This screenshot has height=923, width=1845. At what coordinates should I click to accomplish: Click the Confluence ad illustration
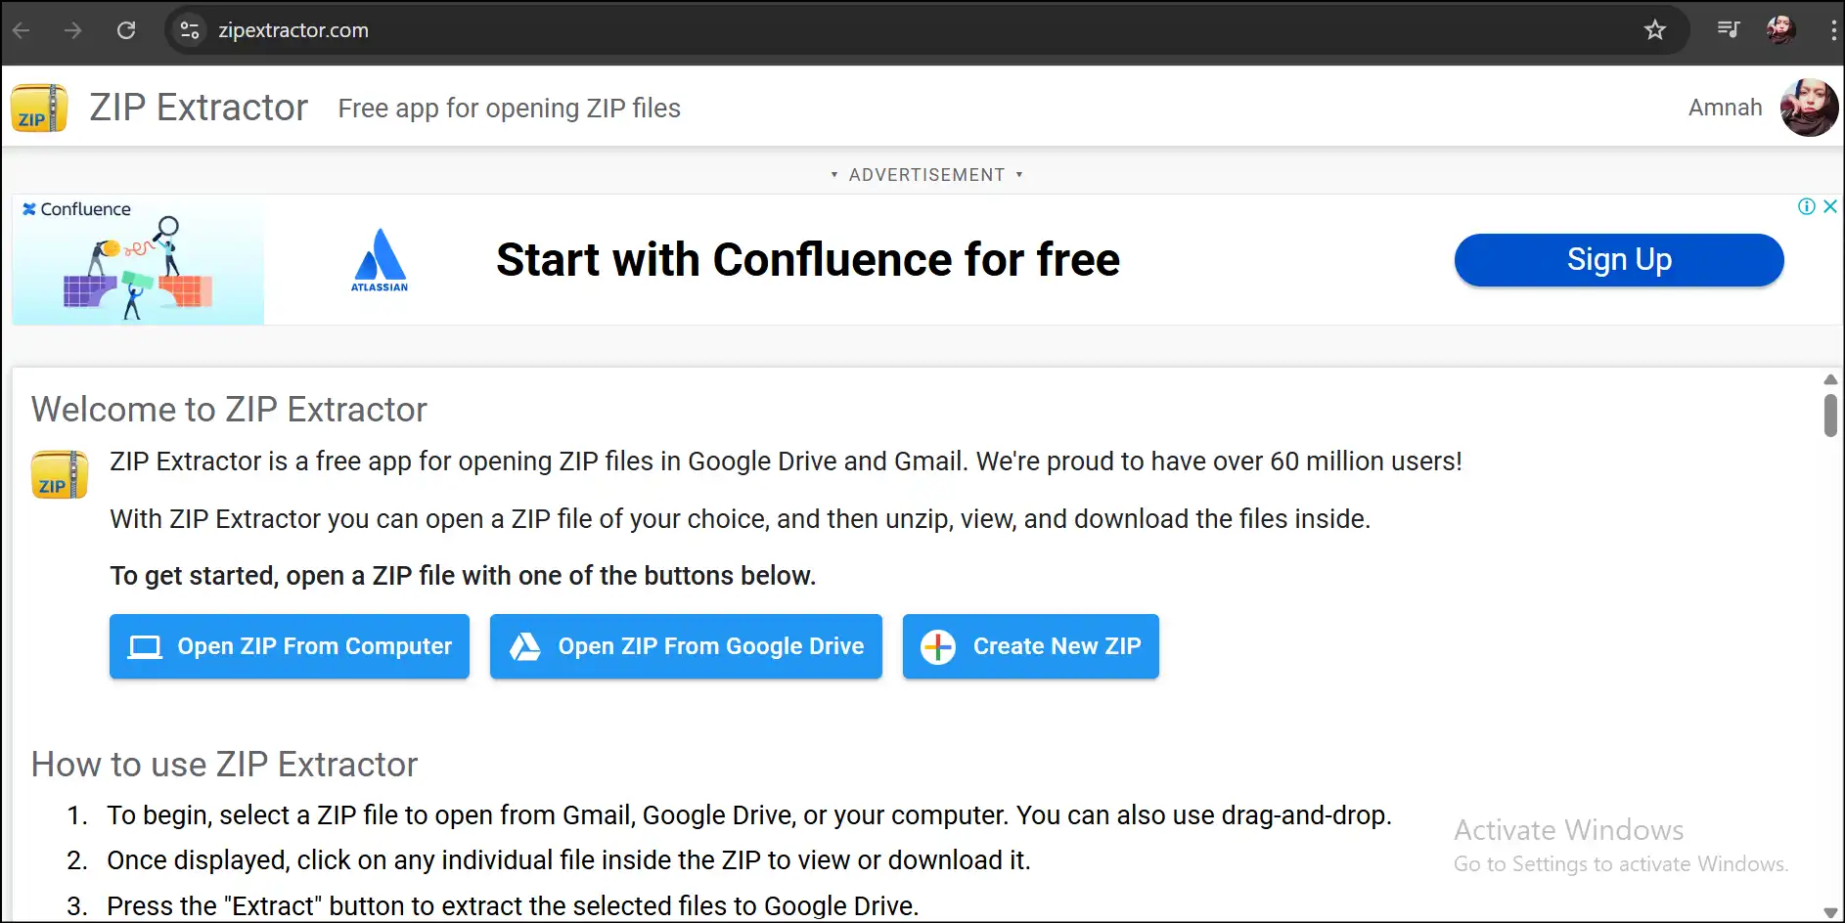[138, 260]
